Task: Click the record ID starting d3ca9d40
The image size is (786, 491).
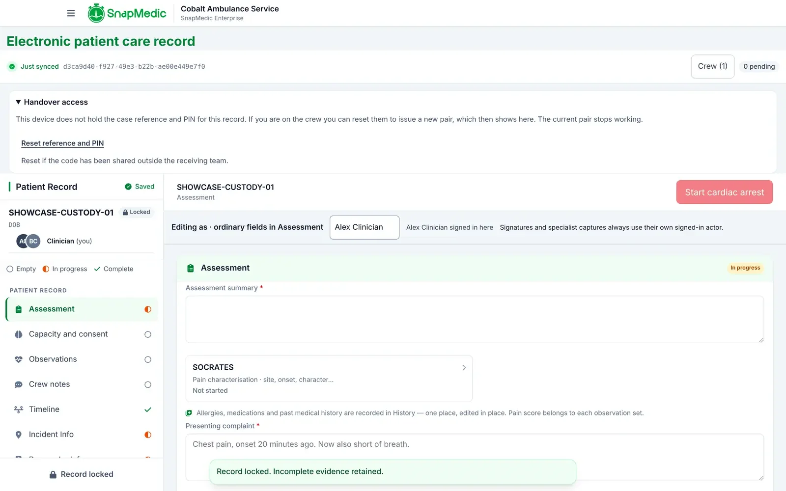Action: click(x=134, y=66)
